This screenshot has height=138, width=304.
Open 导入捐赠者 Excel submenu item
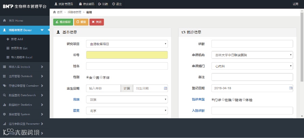[25, 57]
